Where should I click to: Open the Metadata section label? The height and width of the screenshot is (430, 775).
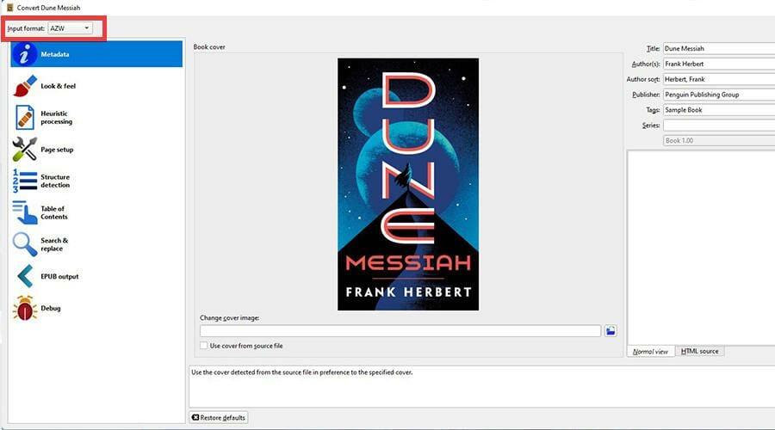click(55, 54)
